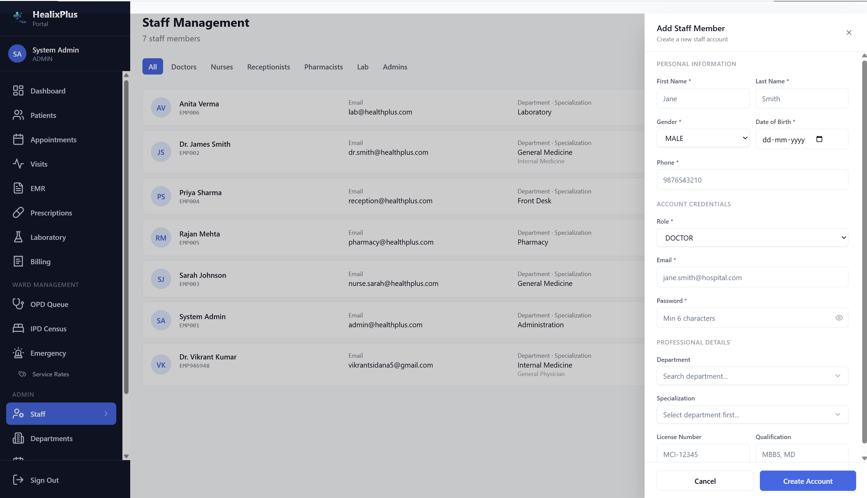Switch to the Pharmacists tab
867x498 pixels.
(323, 67)
